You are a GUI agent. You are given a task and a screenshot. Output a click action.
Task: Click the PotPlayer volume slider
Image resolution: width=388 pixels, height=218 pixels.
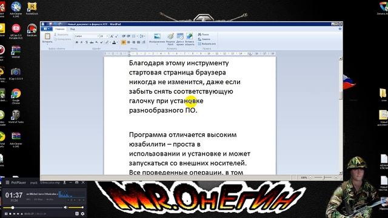76,207
